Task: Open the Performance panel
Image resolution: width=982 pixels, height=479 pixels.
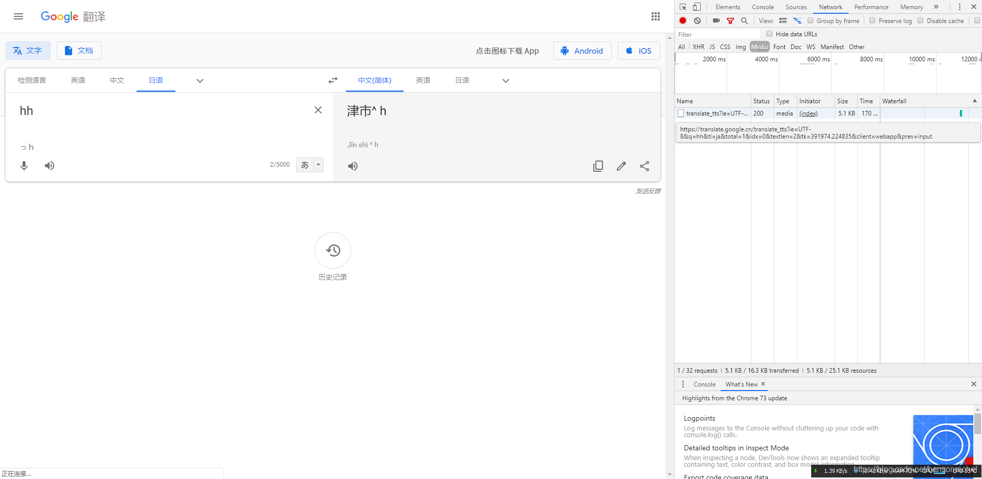Action: click(x=871, y=7)
